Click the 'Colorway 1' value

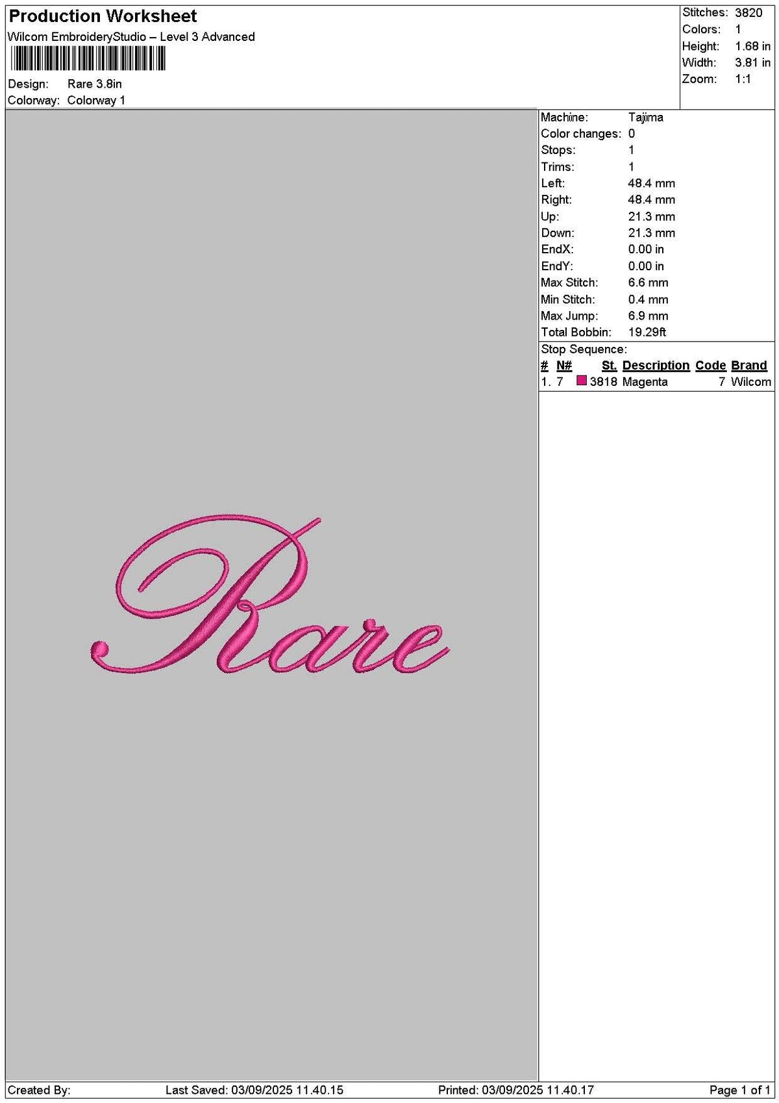tap(96, 100)
